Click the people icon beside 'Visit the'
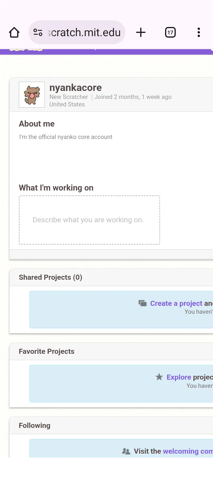This screenshot has width=213, height=486. tap(126, 451)
